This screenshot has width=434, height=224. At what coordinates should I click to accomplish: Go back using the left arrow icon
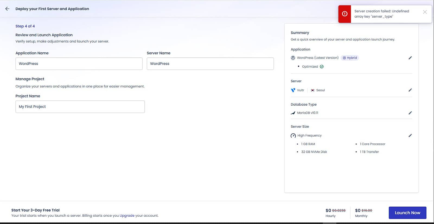tap(7, 9)
